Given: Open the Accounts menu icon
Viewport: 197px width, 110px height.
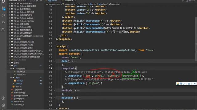Looking at the screenshot, I should pos(3,98).
